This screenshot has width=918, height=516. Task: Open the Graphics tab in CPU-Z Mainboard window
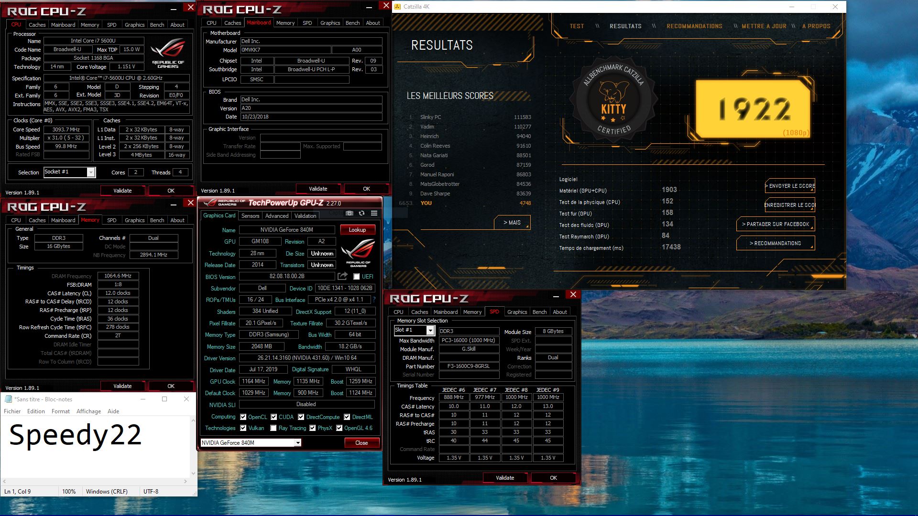coord(330,23)
